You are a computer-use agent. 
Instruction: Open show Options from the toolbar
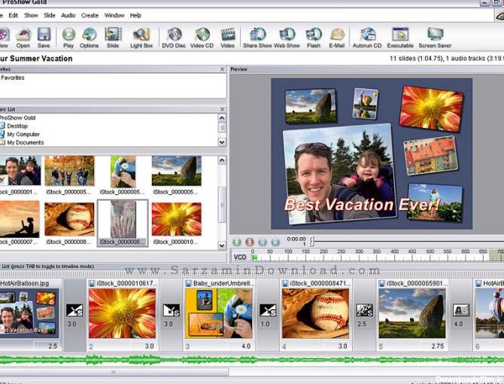89,38
